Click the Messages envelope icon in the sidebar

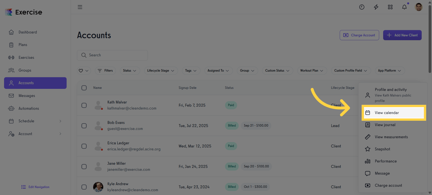pos(11,96)
